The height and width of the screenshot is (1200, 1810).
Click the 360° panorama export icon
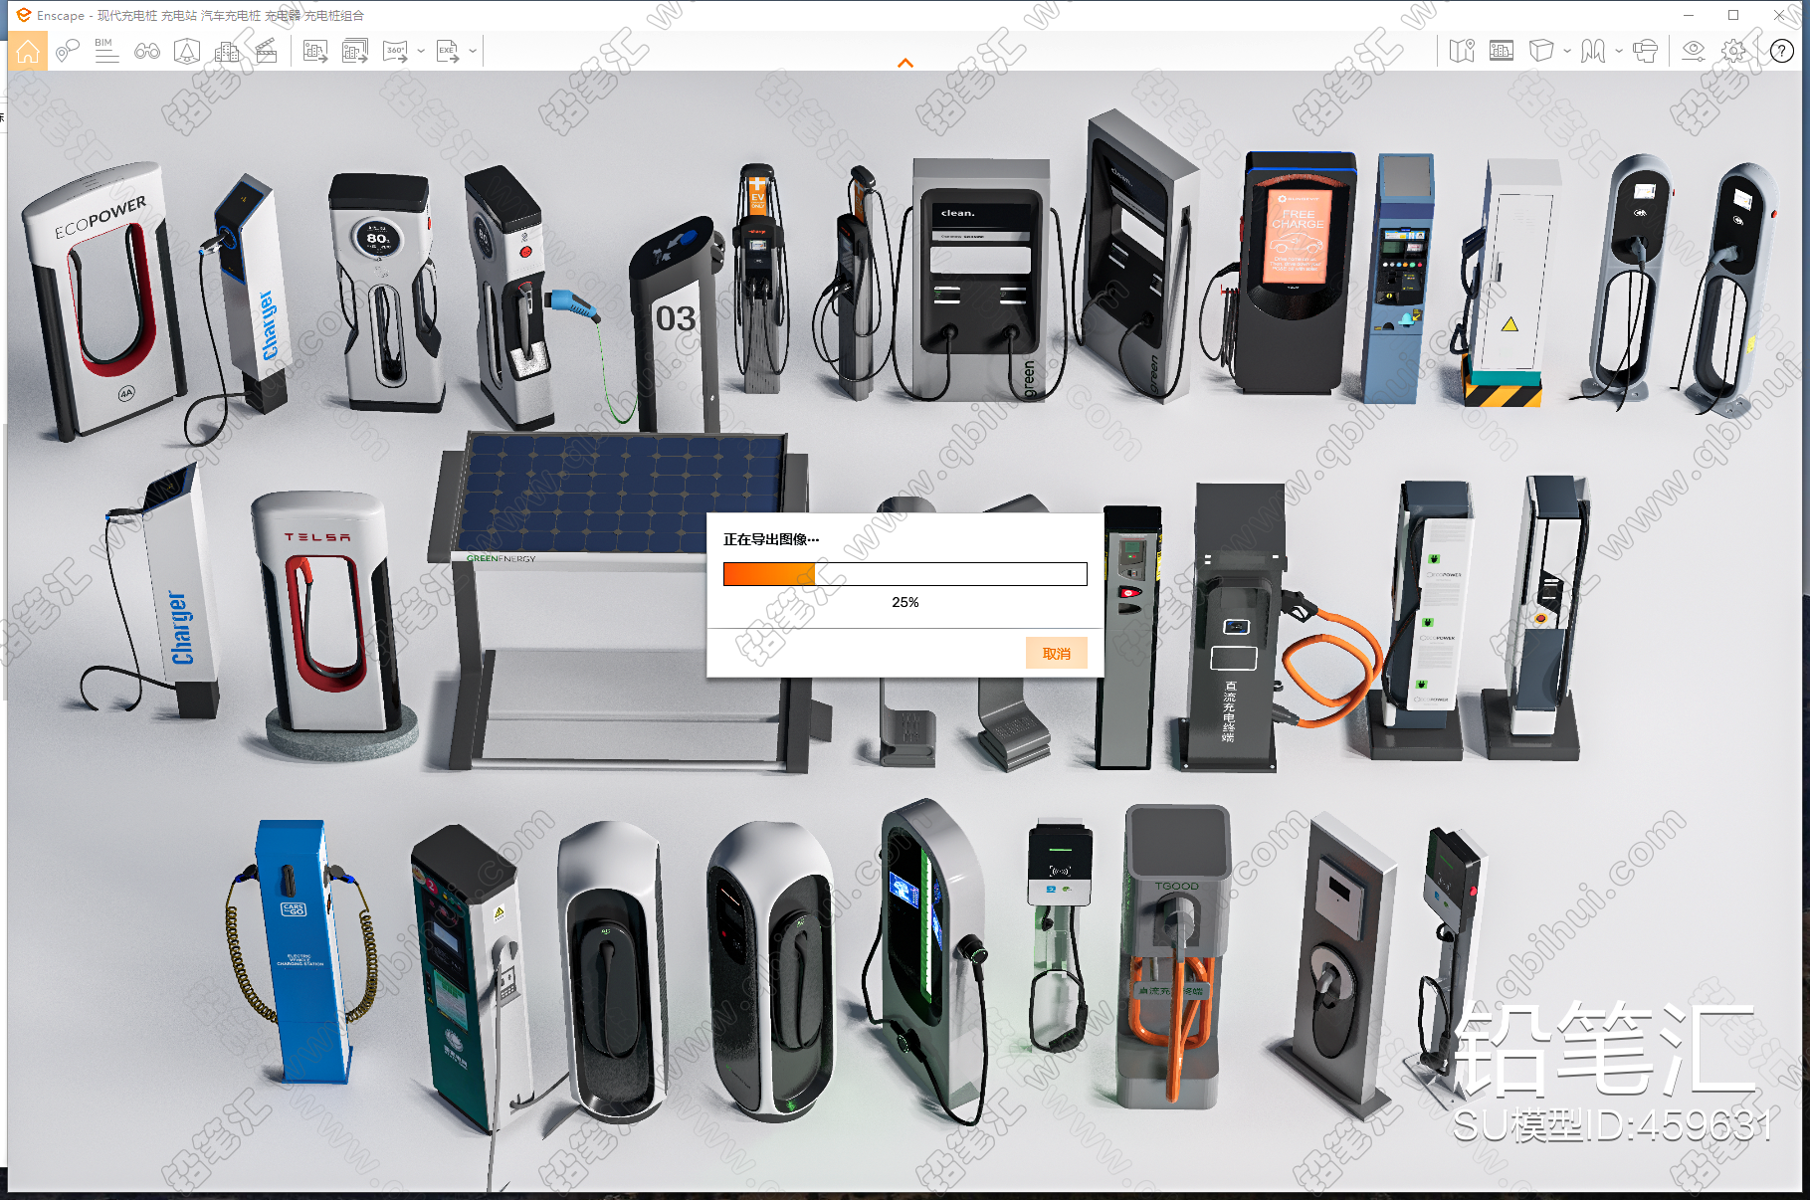coord(396,52)
